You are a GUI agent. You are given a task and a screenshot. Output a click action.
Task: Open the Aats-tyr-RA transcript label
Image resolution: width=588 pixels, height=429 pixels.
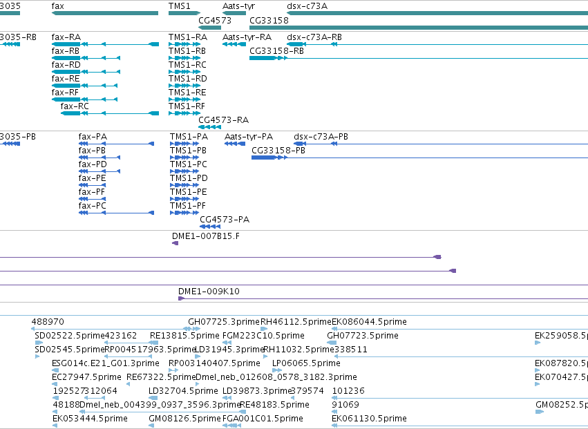(x=247, y=37)
